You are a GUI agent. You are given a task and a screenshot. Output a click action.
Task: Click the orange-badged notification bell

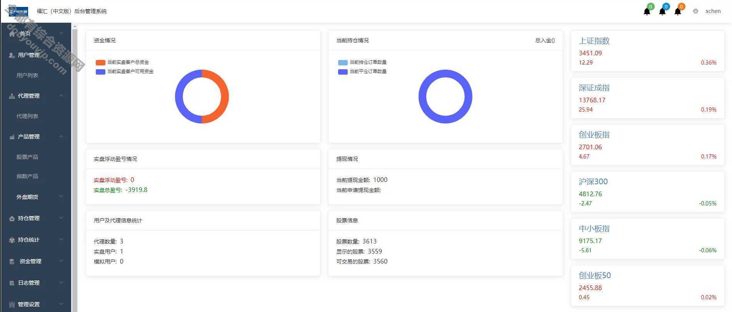click(678, 12)
